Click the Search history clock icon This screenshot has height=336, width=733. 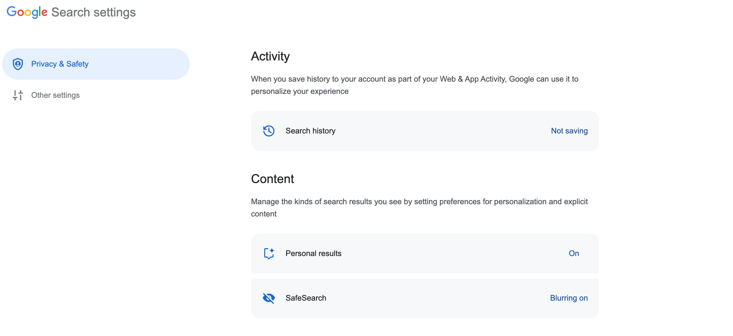268,131
